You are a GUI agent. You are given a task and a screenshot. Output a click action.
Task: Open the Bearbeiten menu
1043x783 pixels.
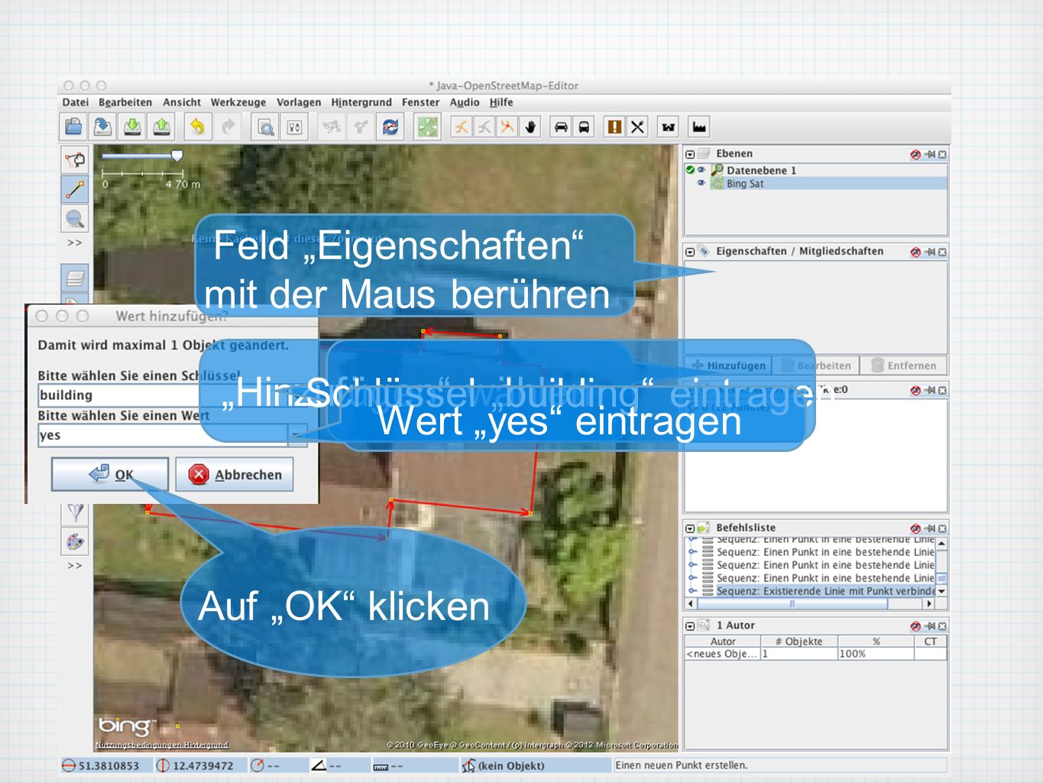click(125, 102)
